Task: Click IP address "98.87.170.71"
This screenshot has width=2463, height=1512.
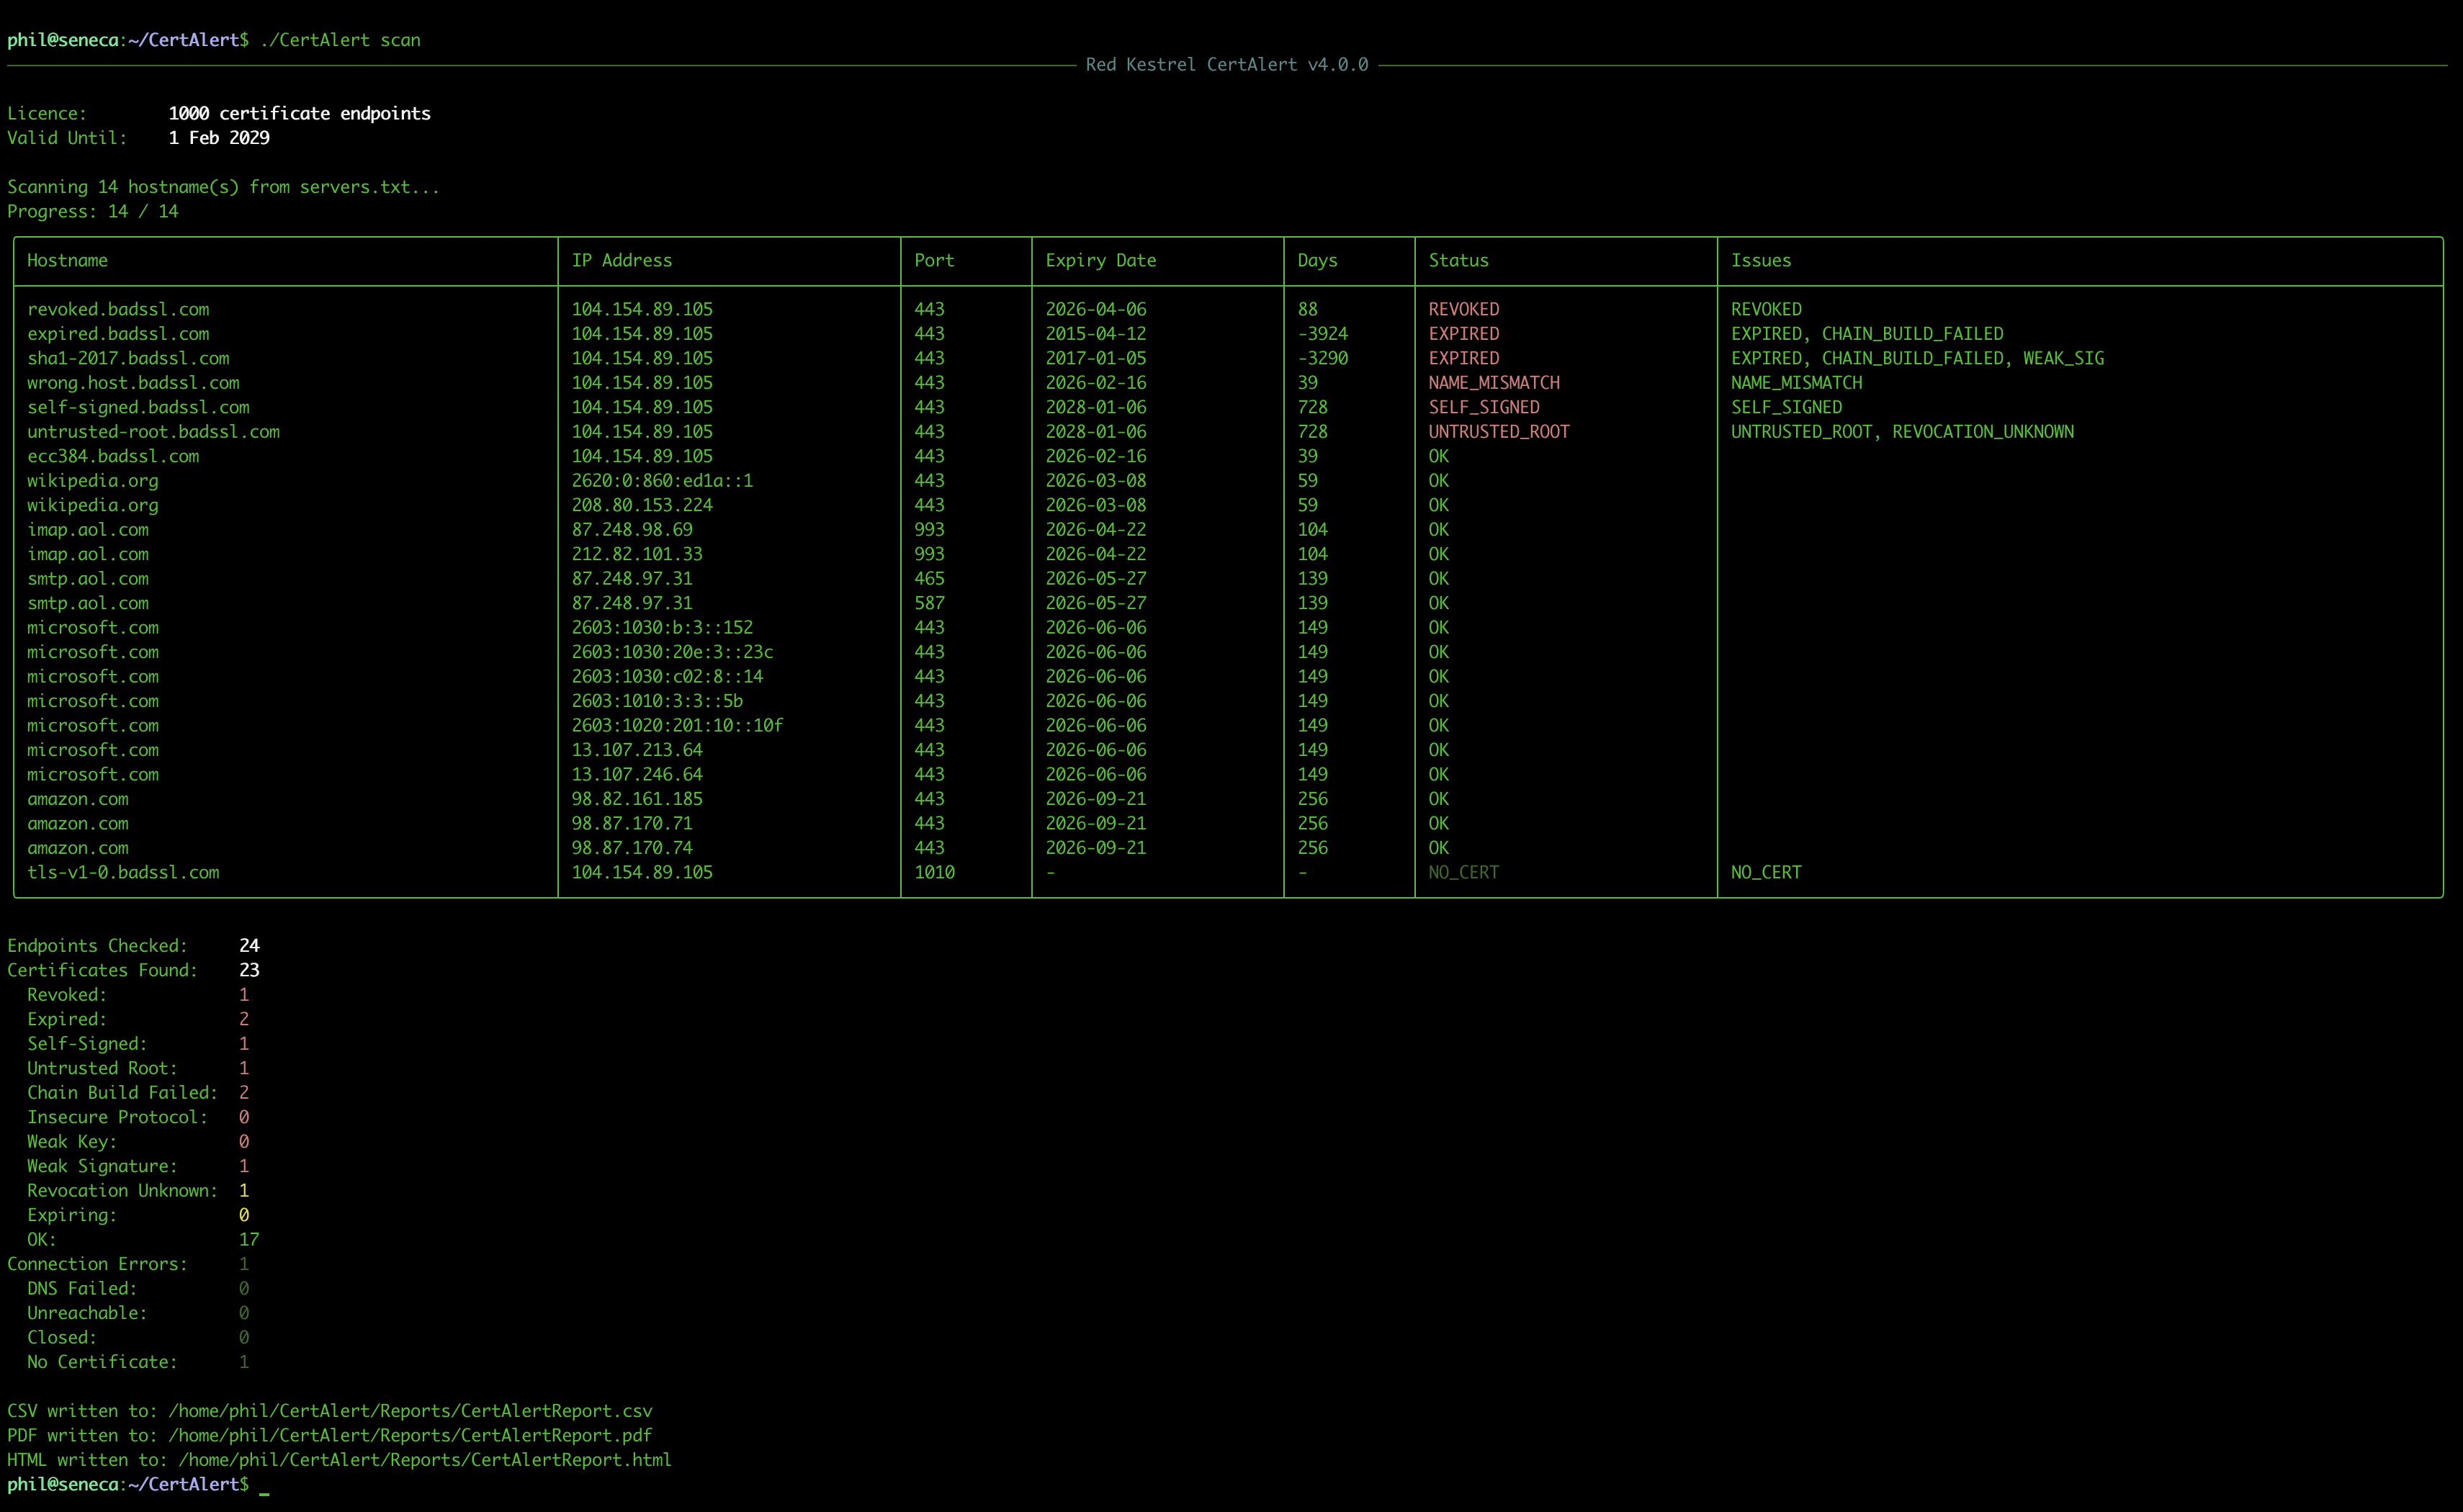Action: 632,824
